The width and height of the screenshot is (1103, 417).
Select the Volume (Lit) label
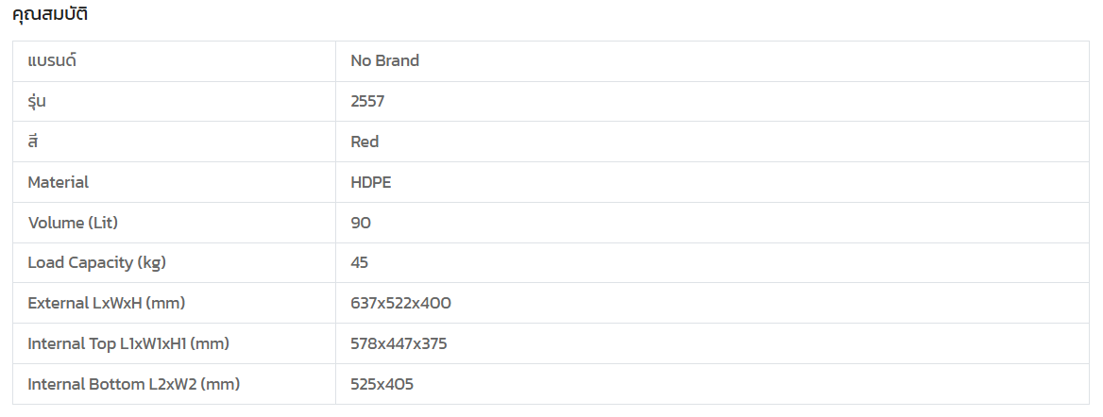coord(73,223)
